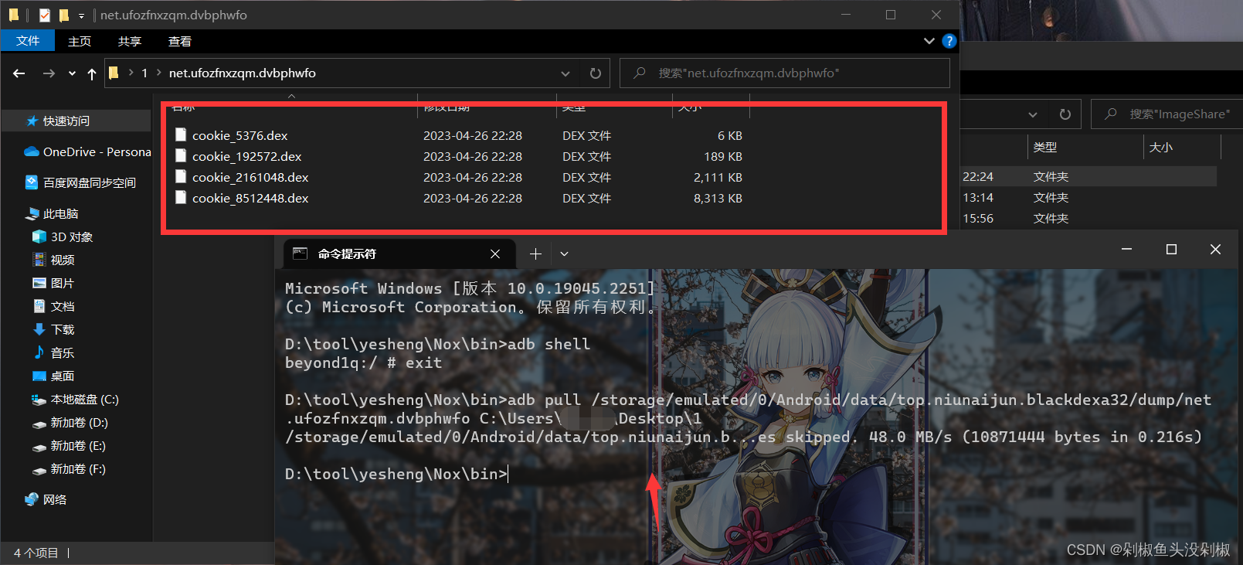Open the 文件 ribbon tab
The height and width of the screenshot is (565, 1243).
(x=28, y=41)
